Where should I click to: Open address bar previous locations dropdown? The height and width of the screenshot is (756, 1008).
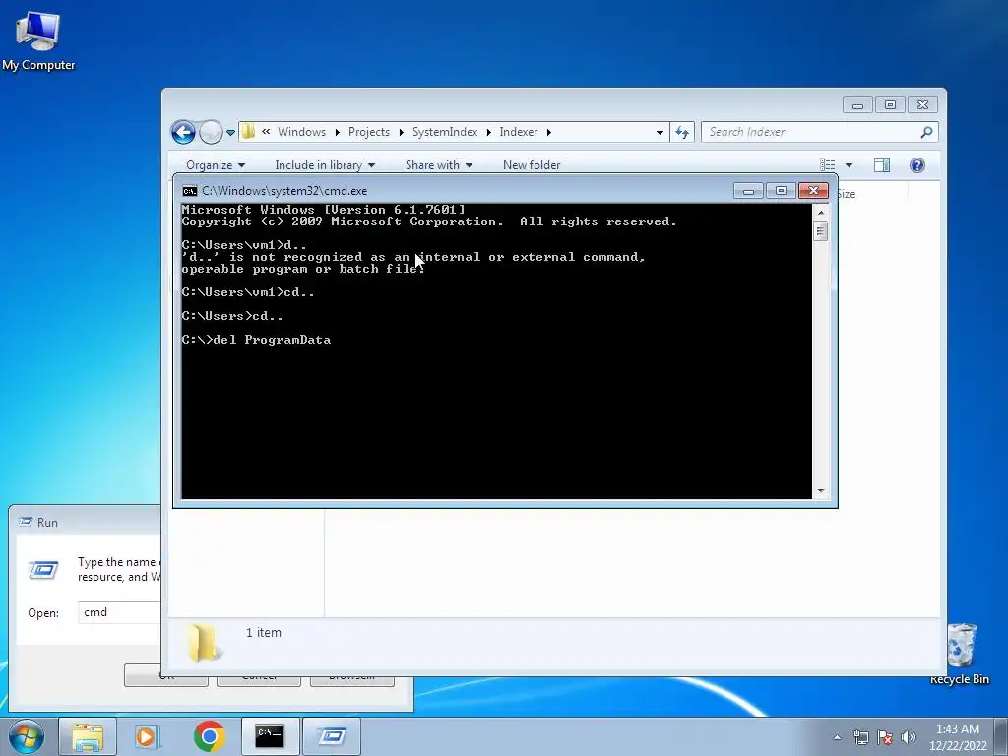click(660, 133)
